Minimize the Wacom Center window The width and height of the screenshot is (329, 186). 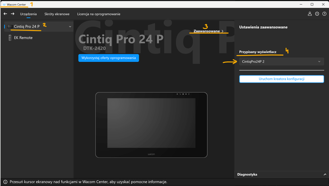[x=301, y=4]
